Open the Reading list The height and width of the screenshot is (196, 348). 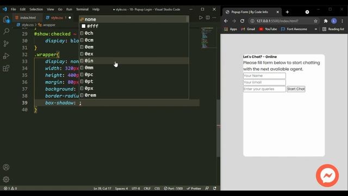pos(333,29)
